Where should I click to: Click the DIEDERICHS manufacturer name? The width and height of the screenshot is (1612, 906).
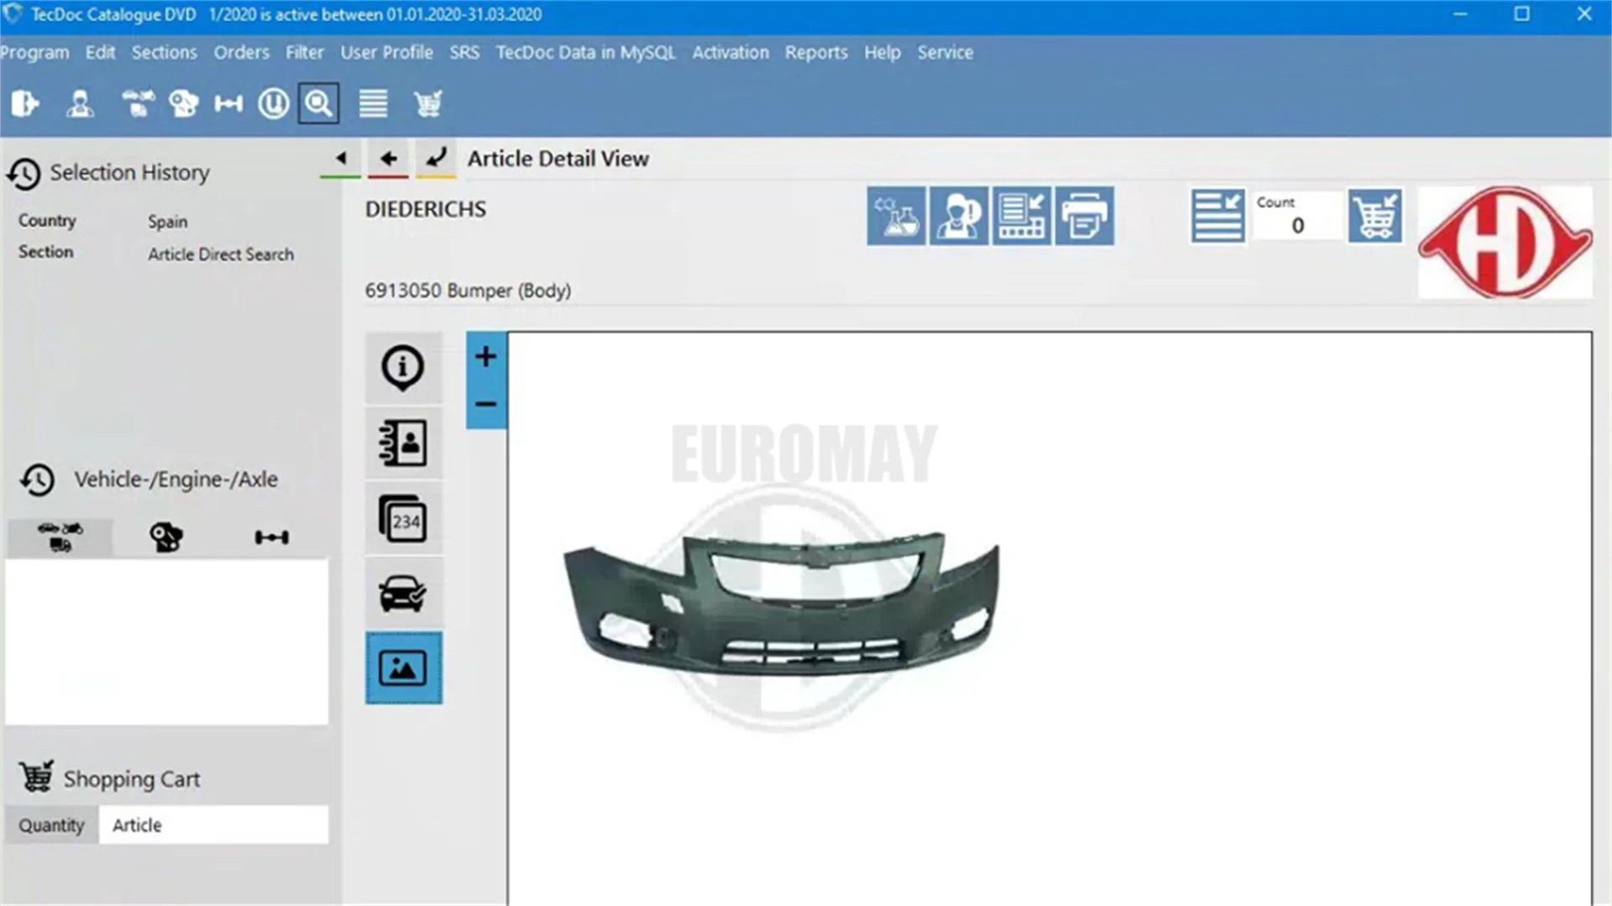point(426,209)
